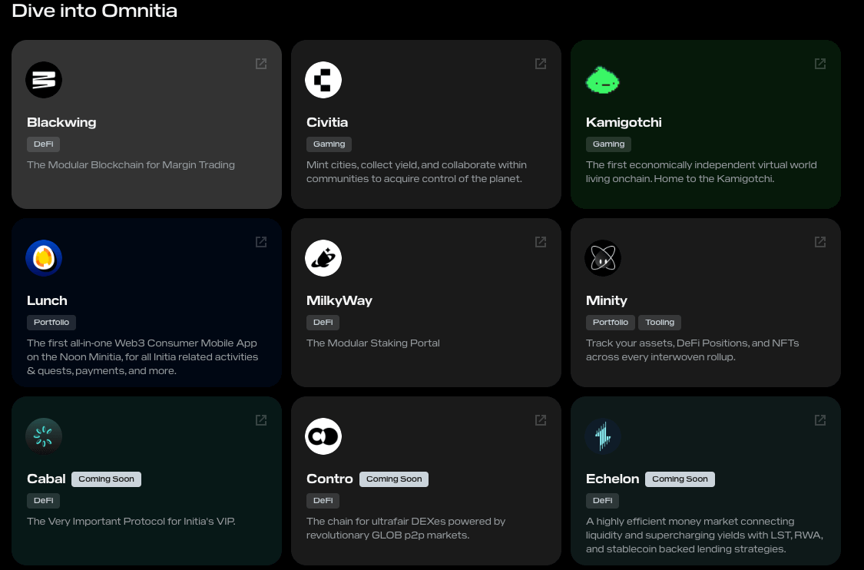
Task: Open the Contro project title
Action: click(329, 479)
